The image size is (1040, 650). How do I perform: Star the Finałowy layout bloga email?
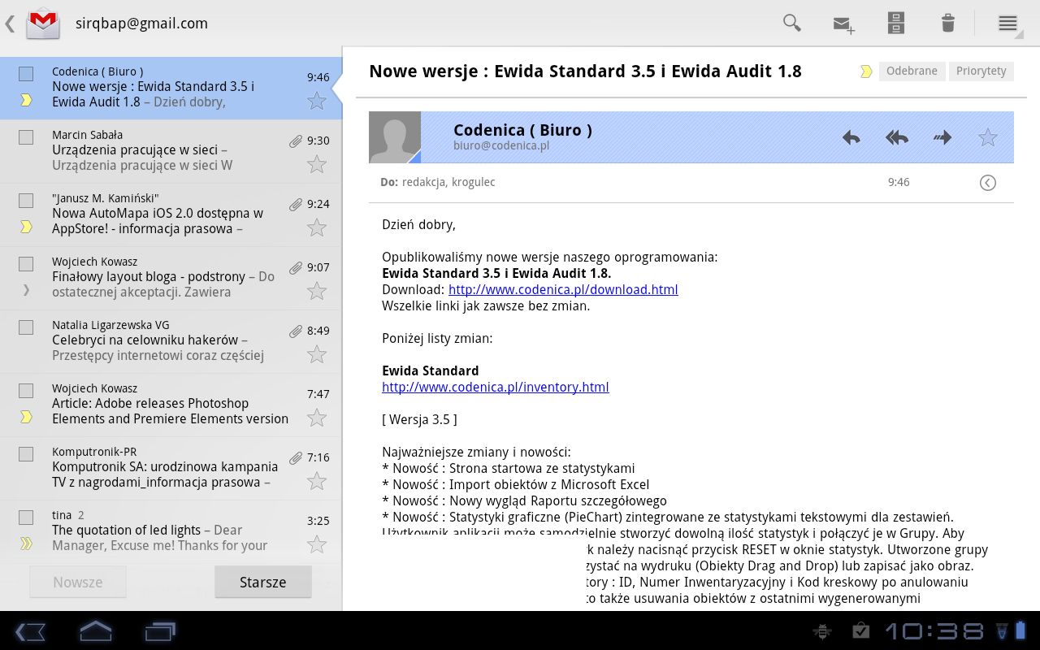(317, 291)
